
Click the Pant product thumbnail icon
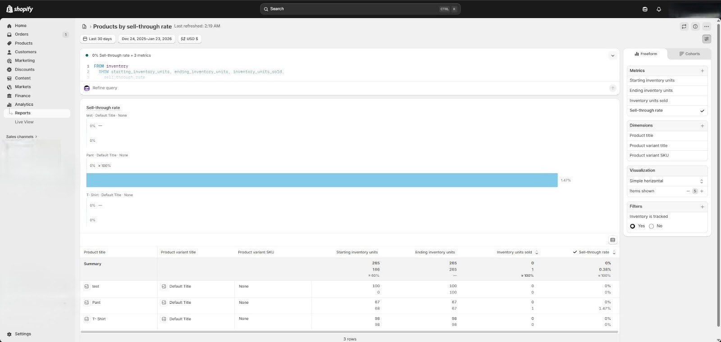87,302
